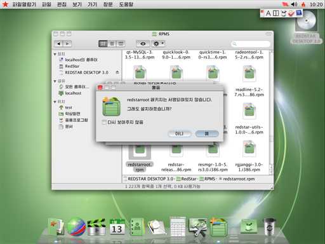Collapse the '공유' sidebar section
The width and height of the screenshot is (325, 244).
(55, 81)
